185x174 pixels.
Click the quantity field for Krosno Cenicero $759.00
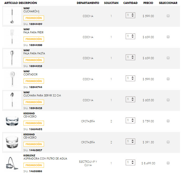(128, 120)
